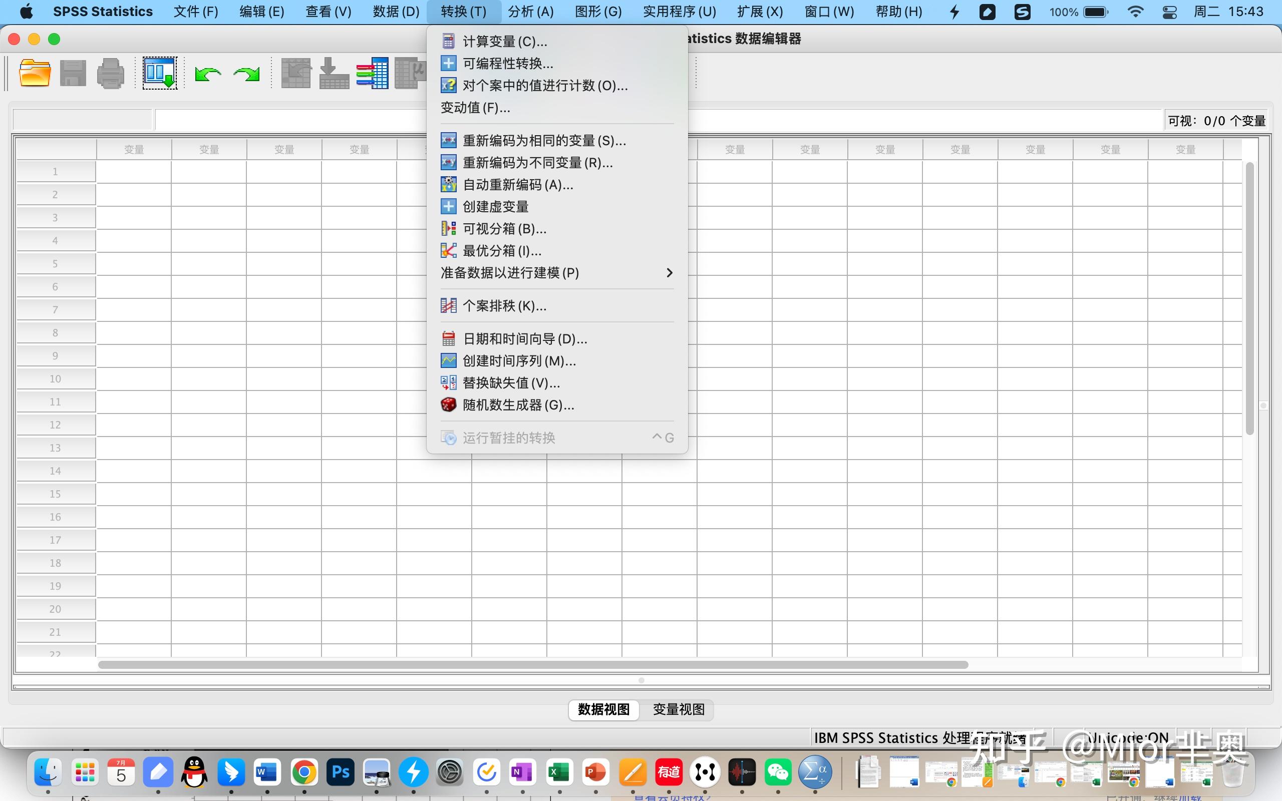The width and height of the screenshot is (1282, 801).
Task: Open the 窗口 (W) menu
Action: (x=829, y=12)
